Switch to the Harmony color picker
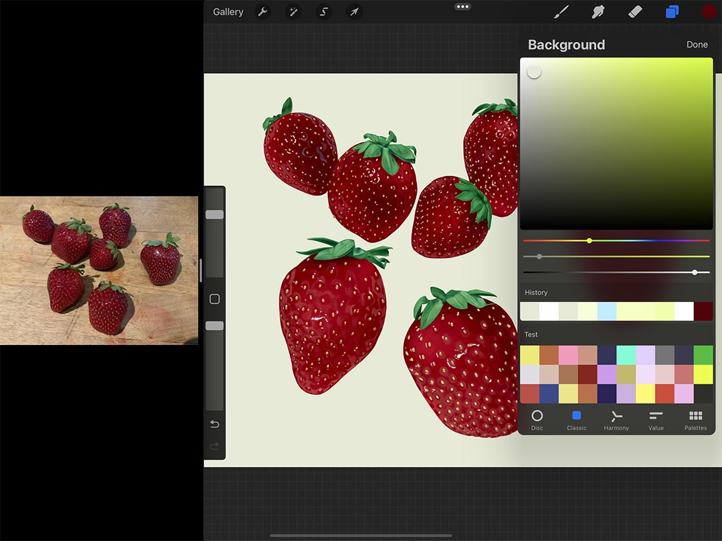Image resolution: width=722 pixels, height=541 pixels. click(x=616, y=420)
